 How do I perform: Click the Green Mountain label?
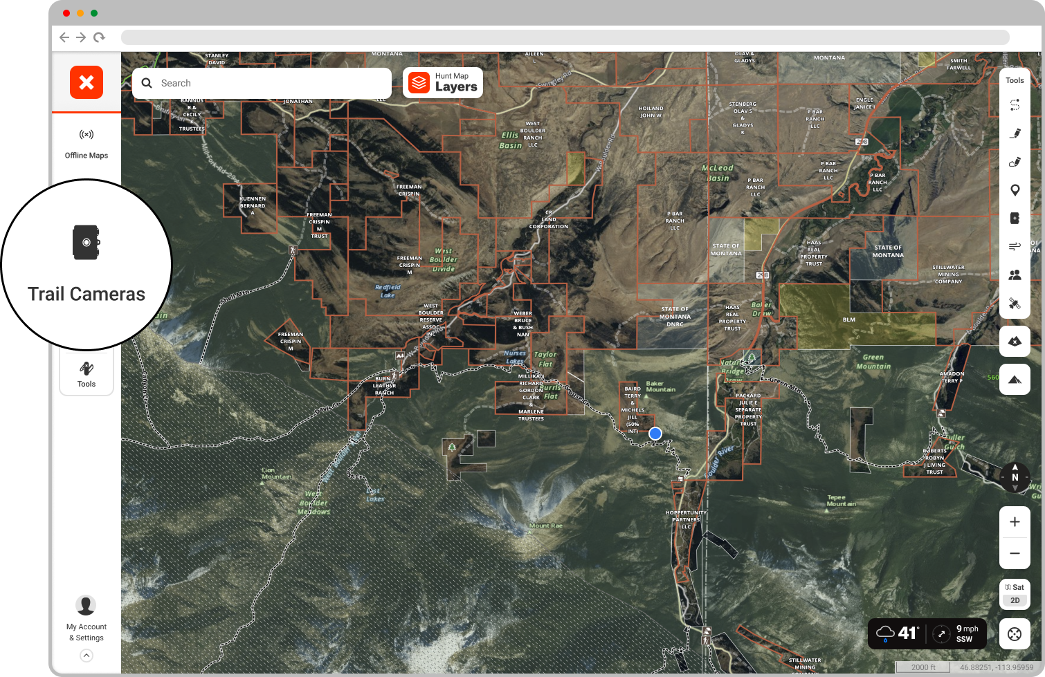tap(873, 362)
